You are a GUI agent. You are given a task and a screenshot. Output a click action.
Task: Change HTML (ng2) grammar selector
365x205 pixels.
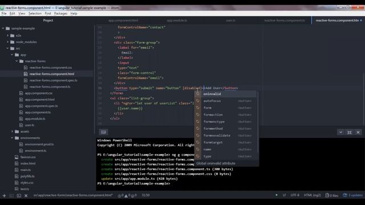pos(312,195)
